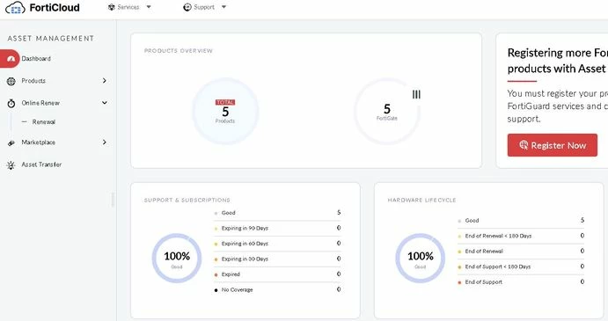Click the End of Renewal row
Image resolution: width=608 pixels, height=321 pixels.
pos(521,252)
